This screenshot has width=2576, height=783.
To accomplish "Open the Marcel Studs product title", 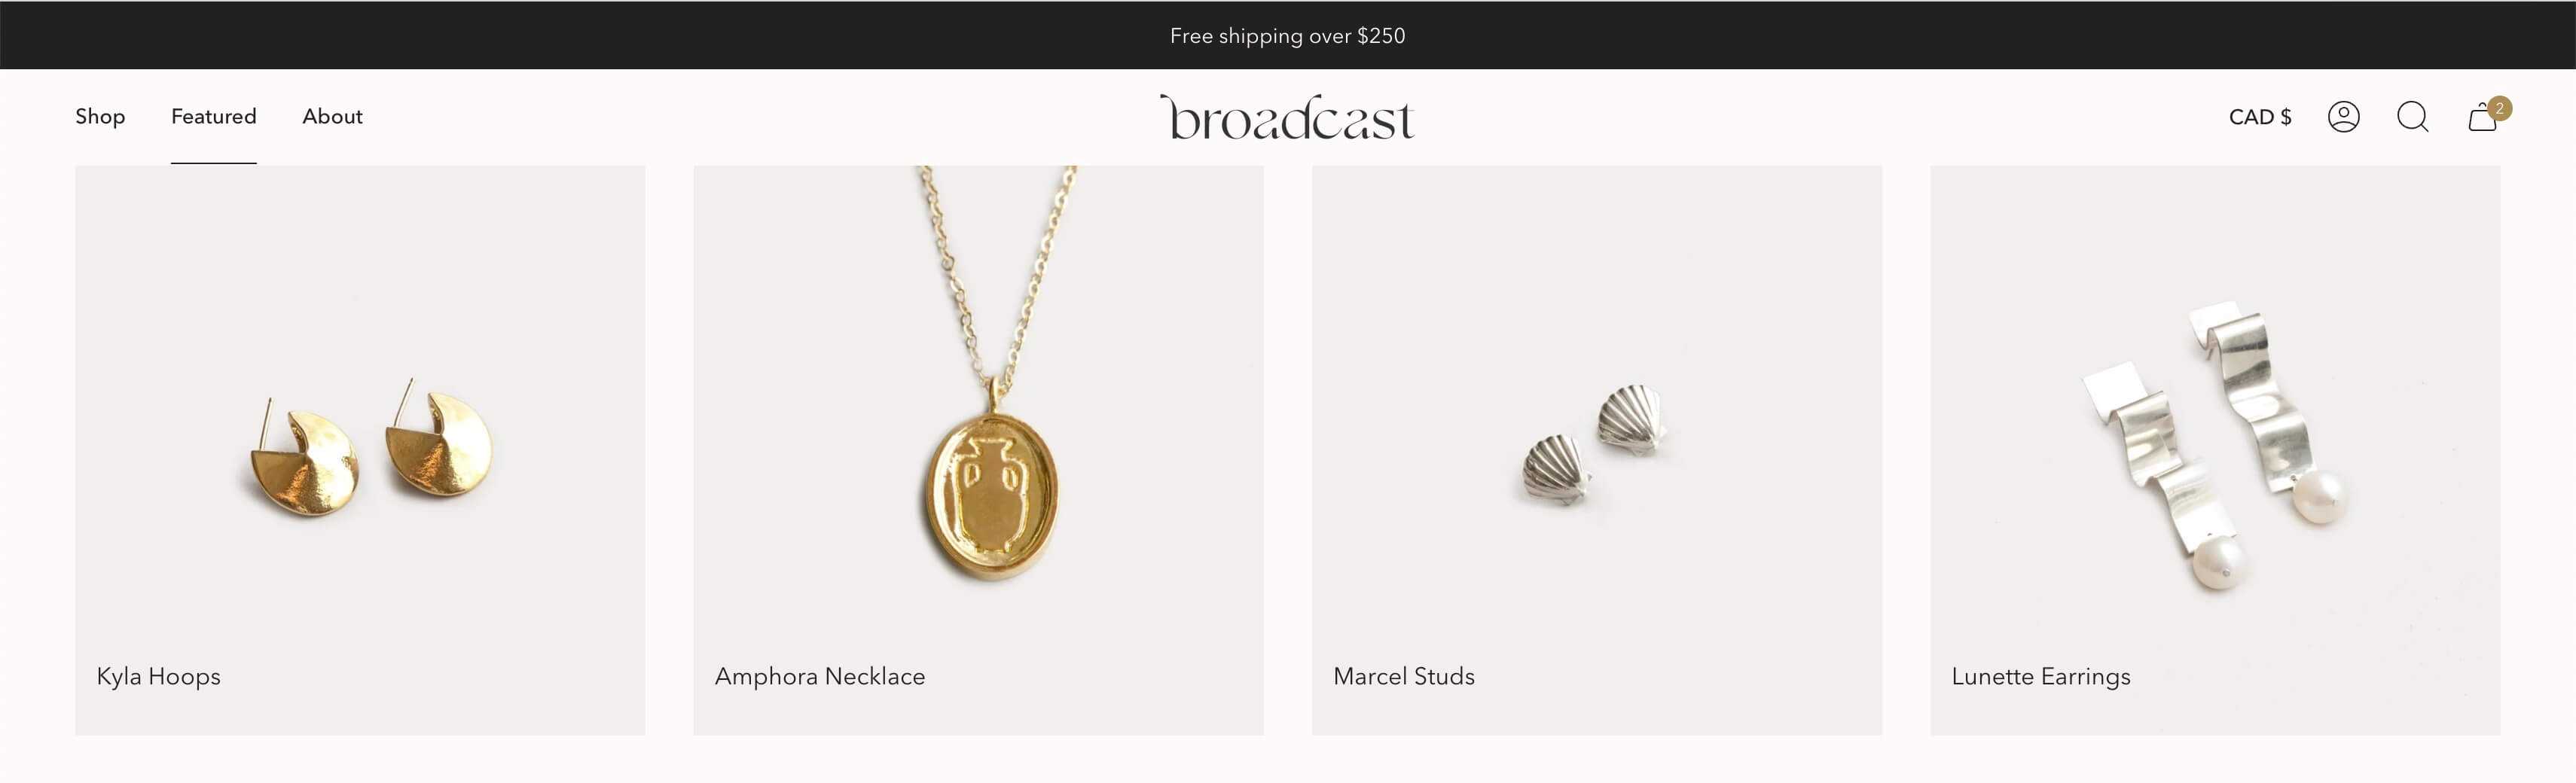I will [1404, 676].
